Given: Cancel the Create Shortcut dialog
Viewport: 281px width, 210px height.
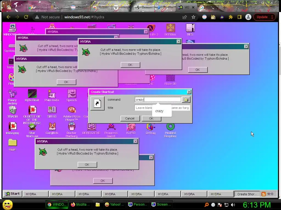Looking at the screenshot, I should click(130, 118).
